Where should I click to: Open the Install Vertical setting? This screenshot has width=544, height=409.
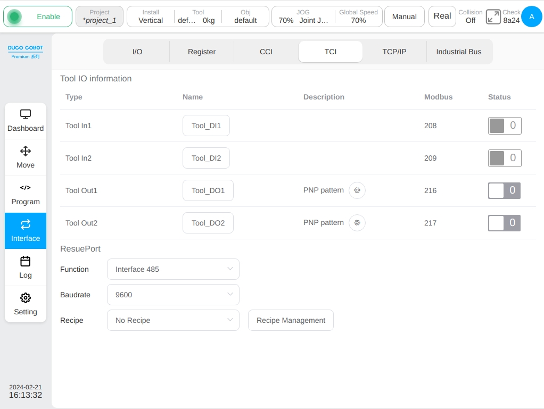click(x=151, y=16)
